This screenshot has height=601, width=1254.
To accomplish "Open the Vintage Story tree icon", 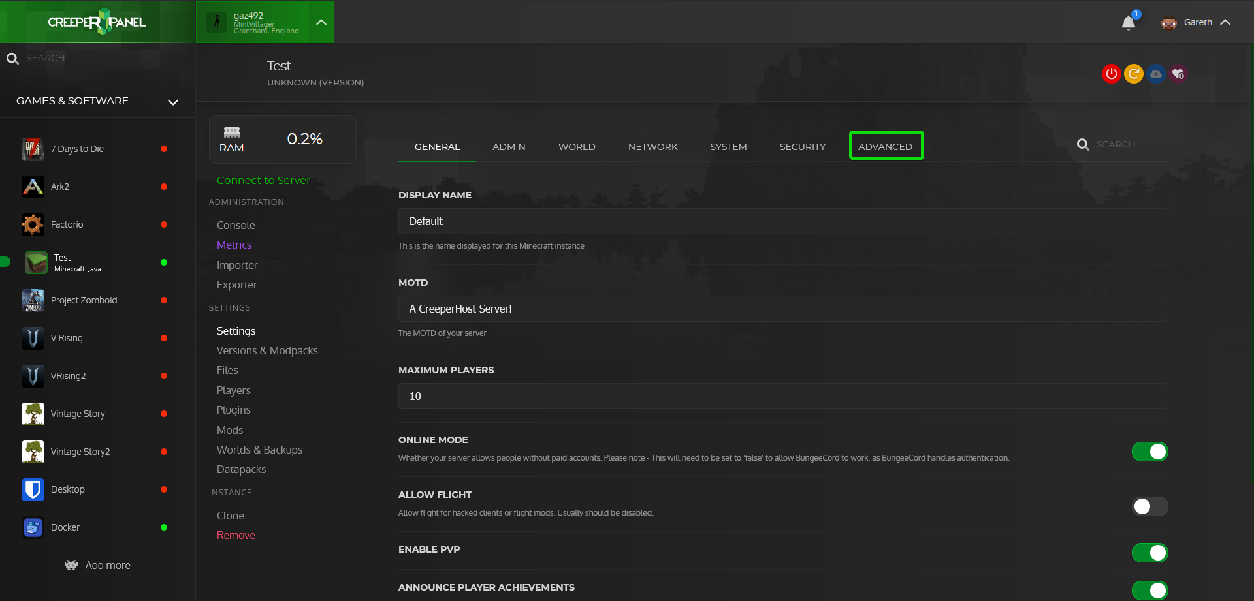I will 33,414.
